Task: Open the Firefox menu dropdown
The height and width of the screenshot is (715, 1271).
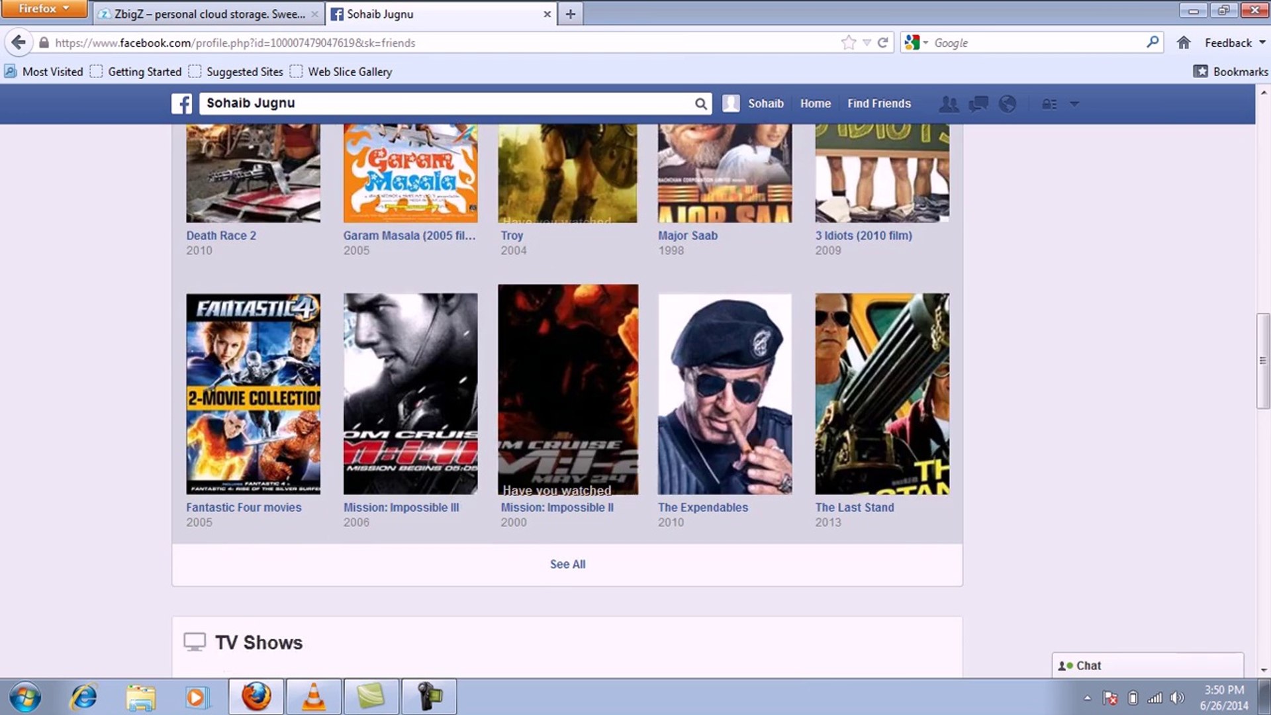Action: (x=44, y=9)
